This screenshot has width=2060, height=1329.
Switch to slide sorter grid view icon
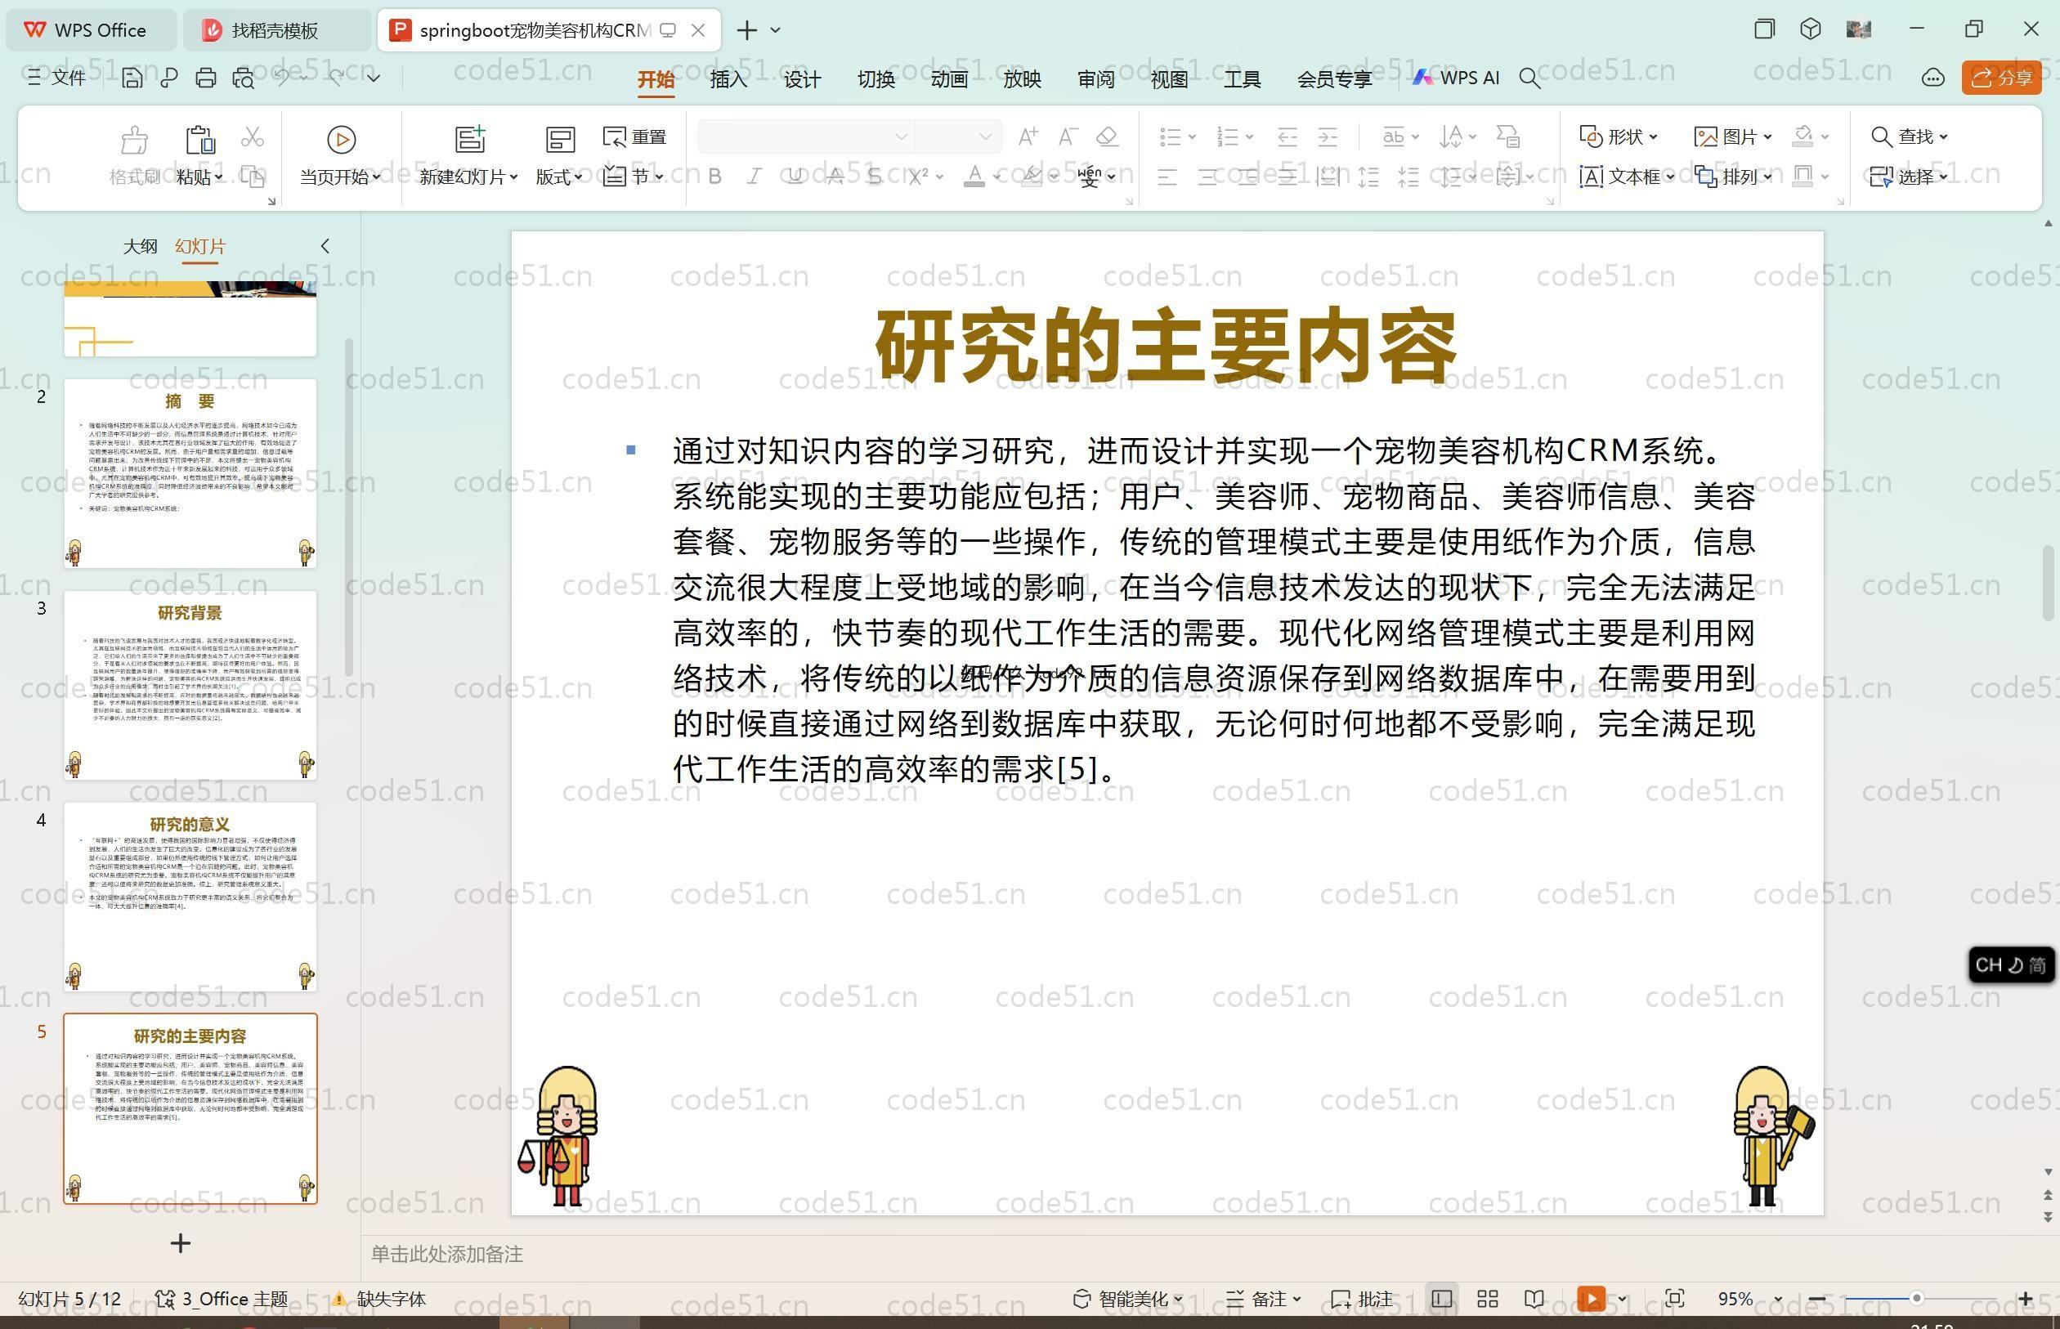point(1487,1299)
